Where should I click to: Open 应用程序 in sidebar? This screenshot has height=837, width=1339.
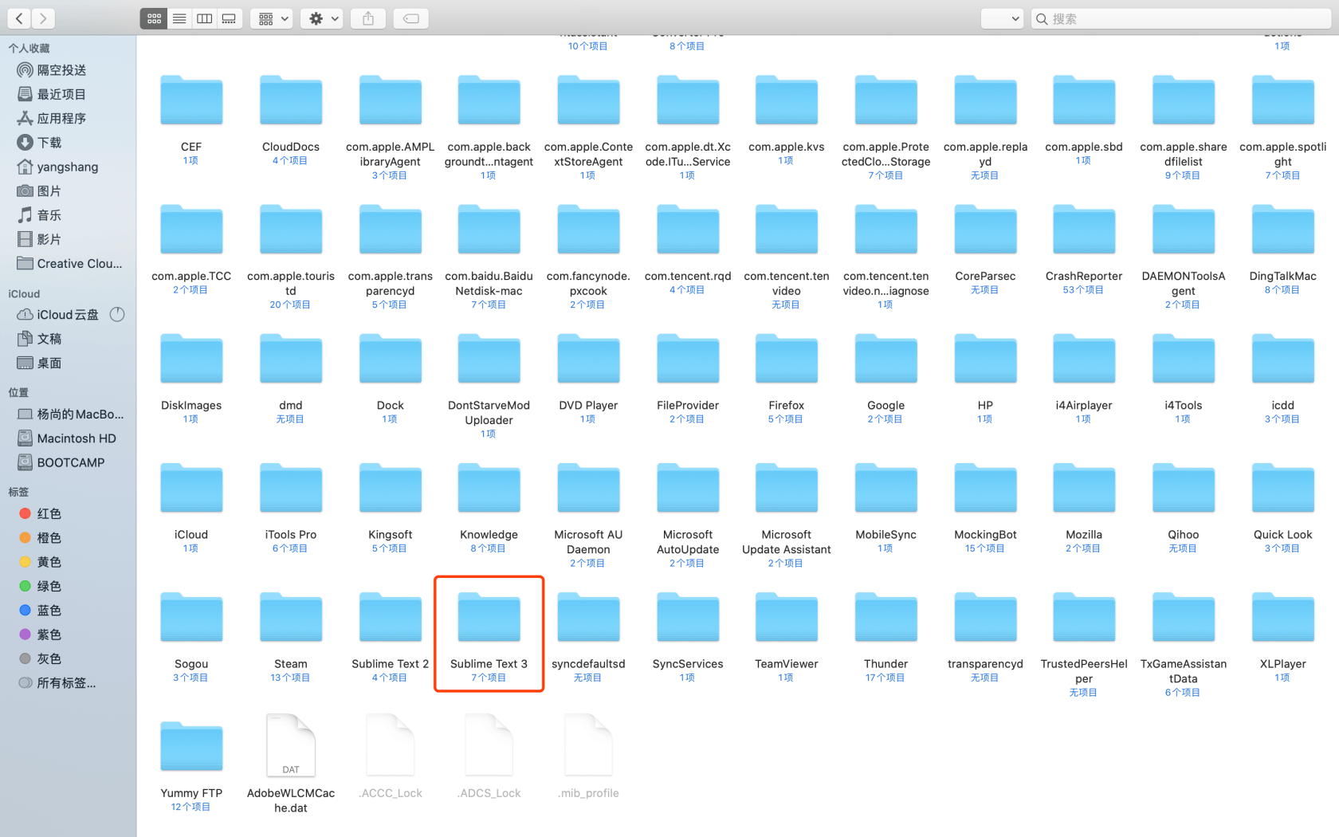point(61,118)
